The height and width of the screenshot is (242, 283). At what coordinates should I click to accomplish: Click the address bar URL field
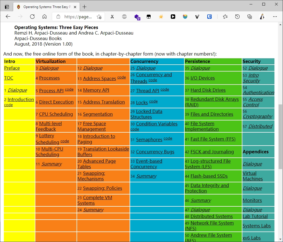[78, 17]
